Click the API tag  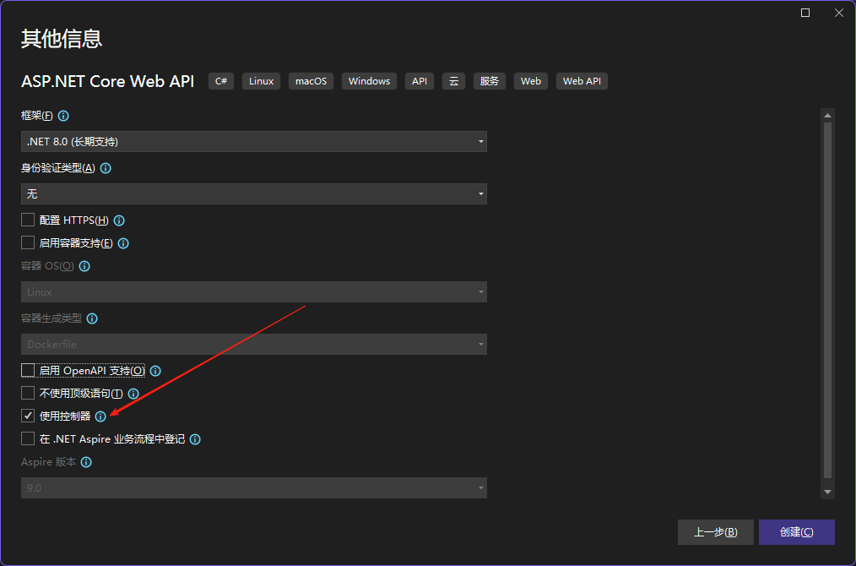tap(420, 81)
